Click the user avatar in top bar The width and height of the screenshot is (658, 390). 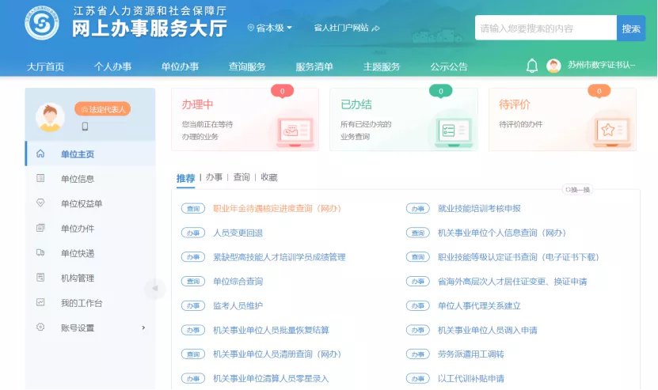coord(553,66)
